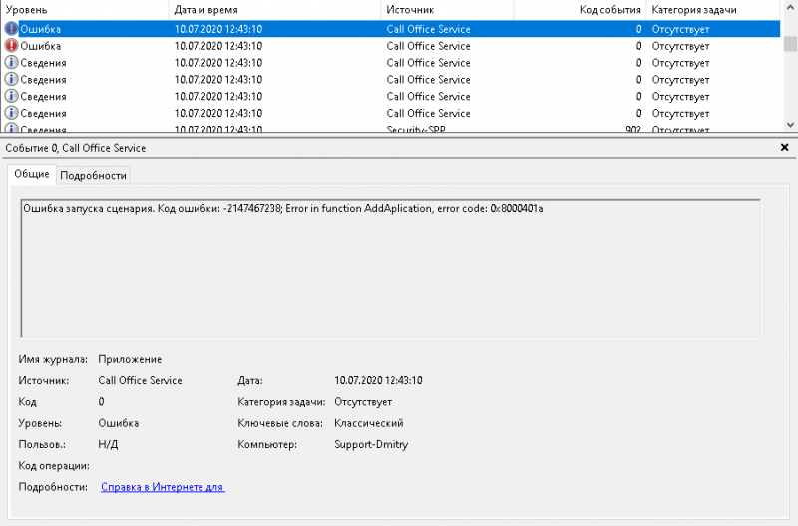Click the 10.07.2020 12:43:10 date value in details
Image resolution: width=798 pixels, height=526 pixels.
(x=378, y=380)
